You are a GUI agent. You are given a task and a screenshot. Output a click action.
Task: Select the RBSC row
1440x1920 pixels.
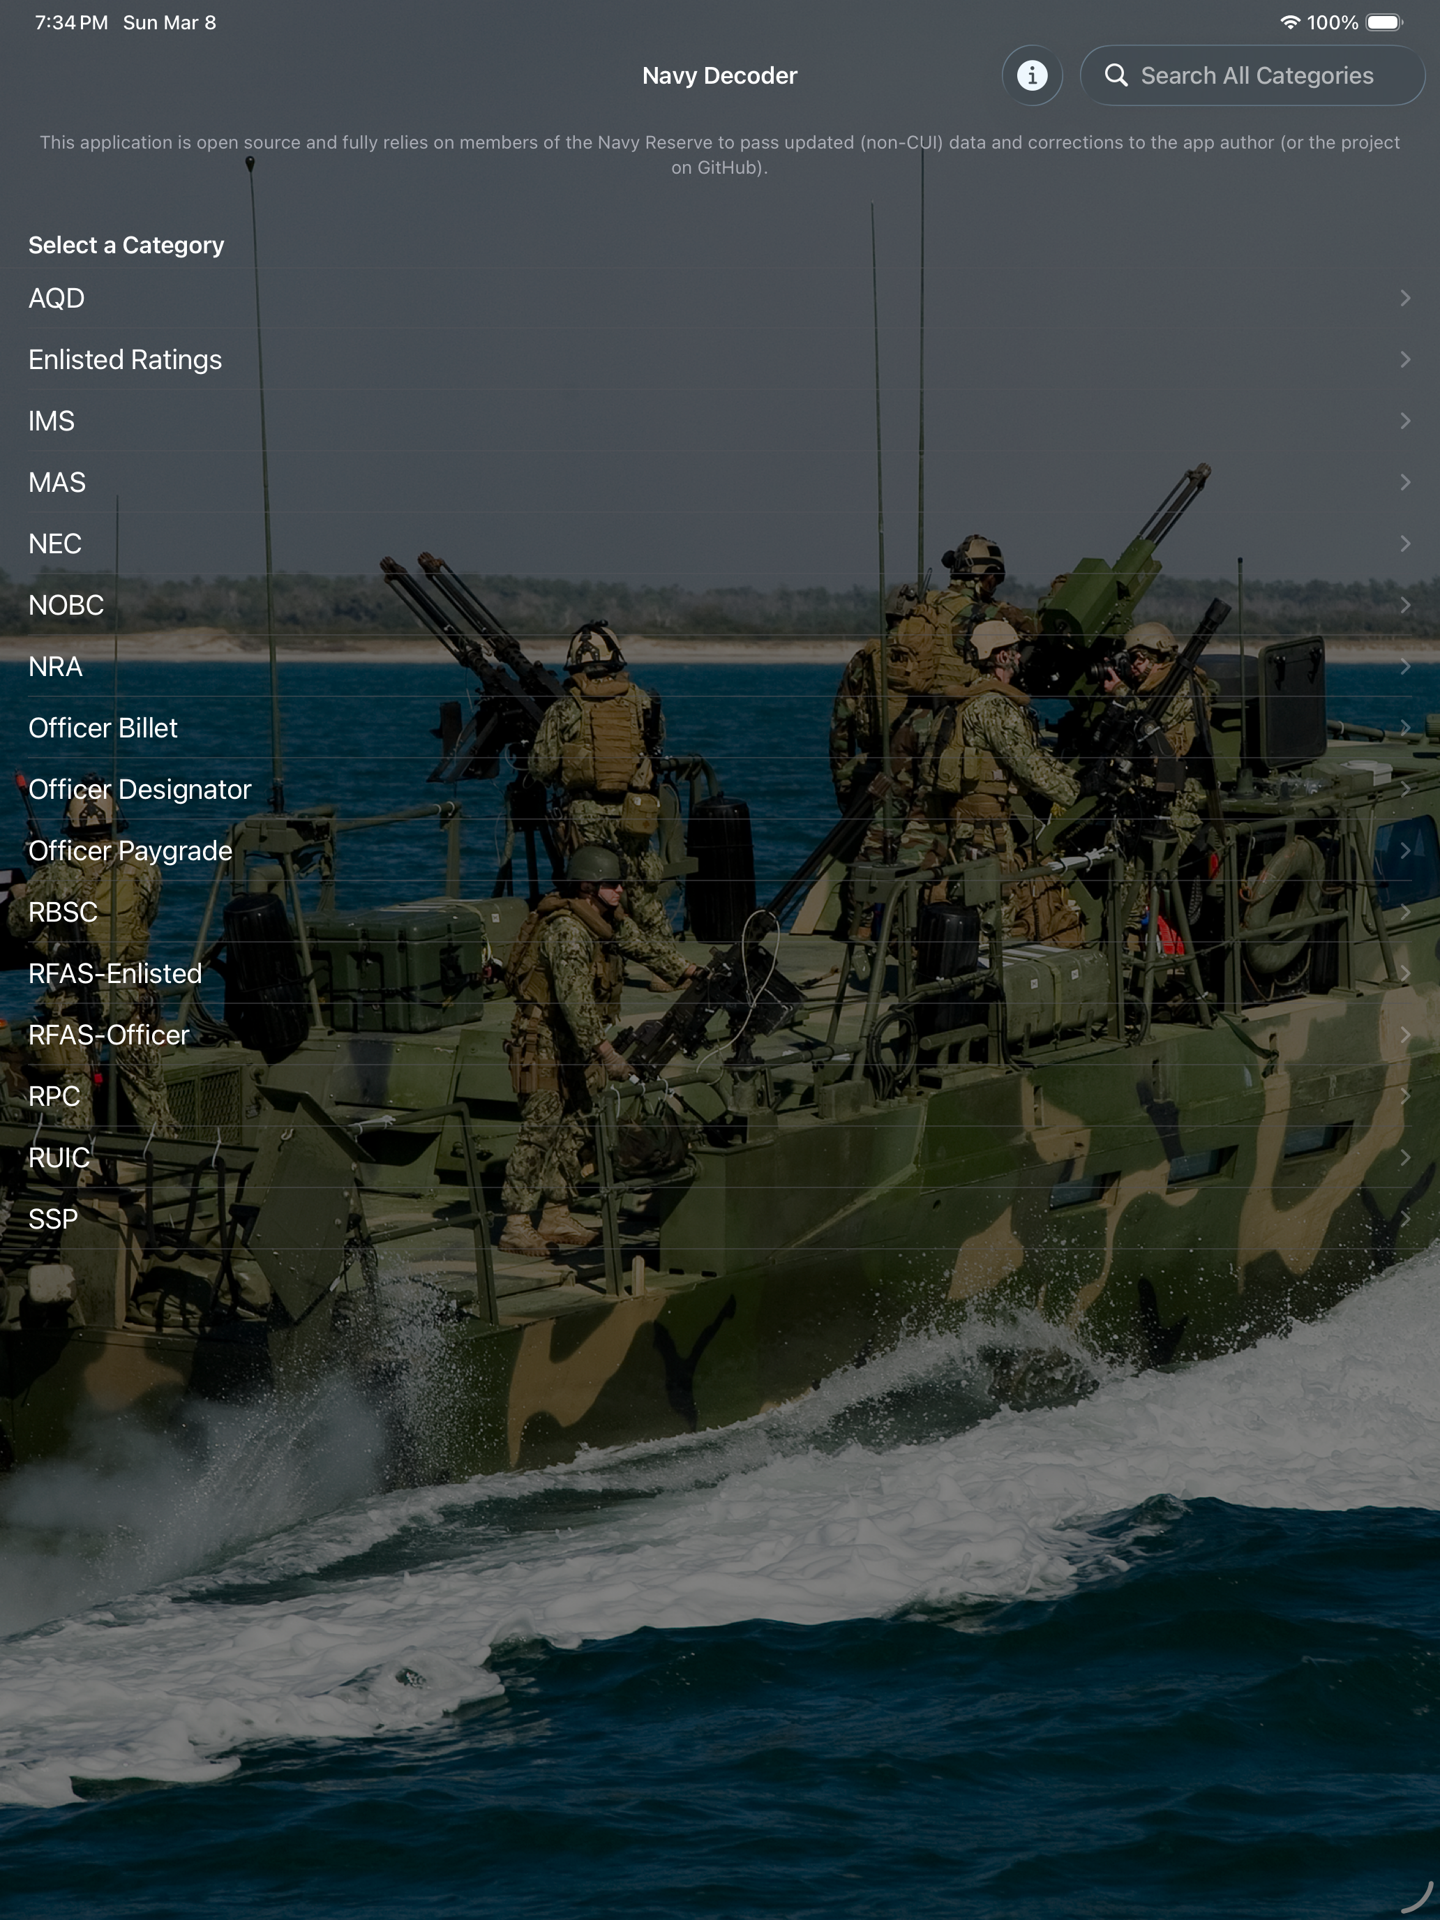[719, 913]
